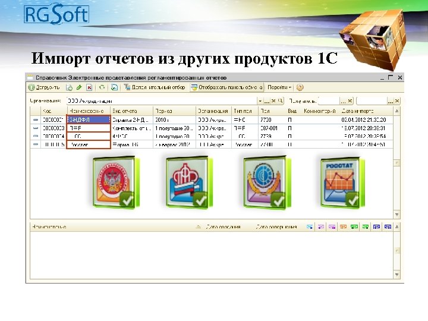Sort lower panel by Дата завершения
The width and height of the screenshot is (428, 321).
(276, 226)
